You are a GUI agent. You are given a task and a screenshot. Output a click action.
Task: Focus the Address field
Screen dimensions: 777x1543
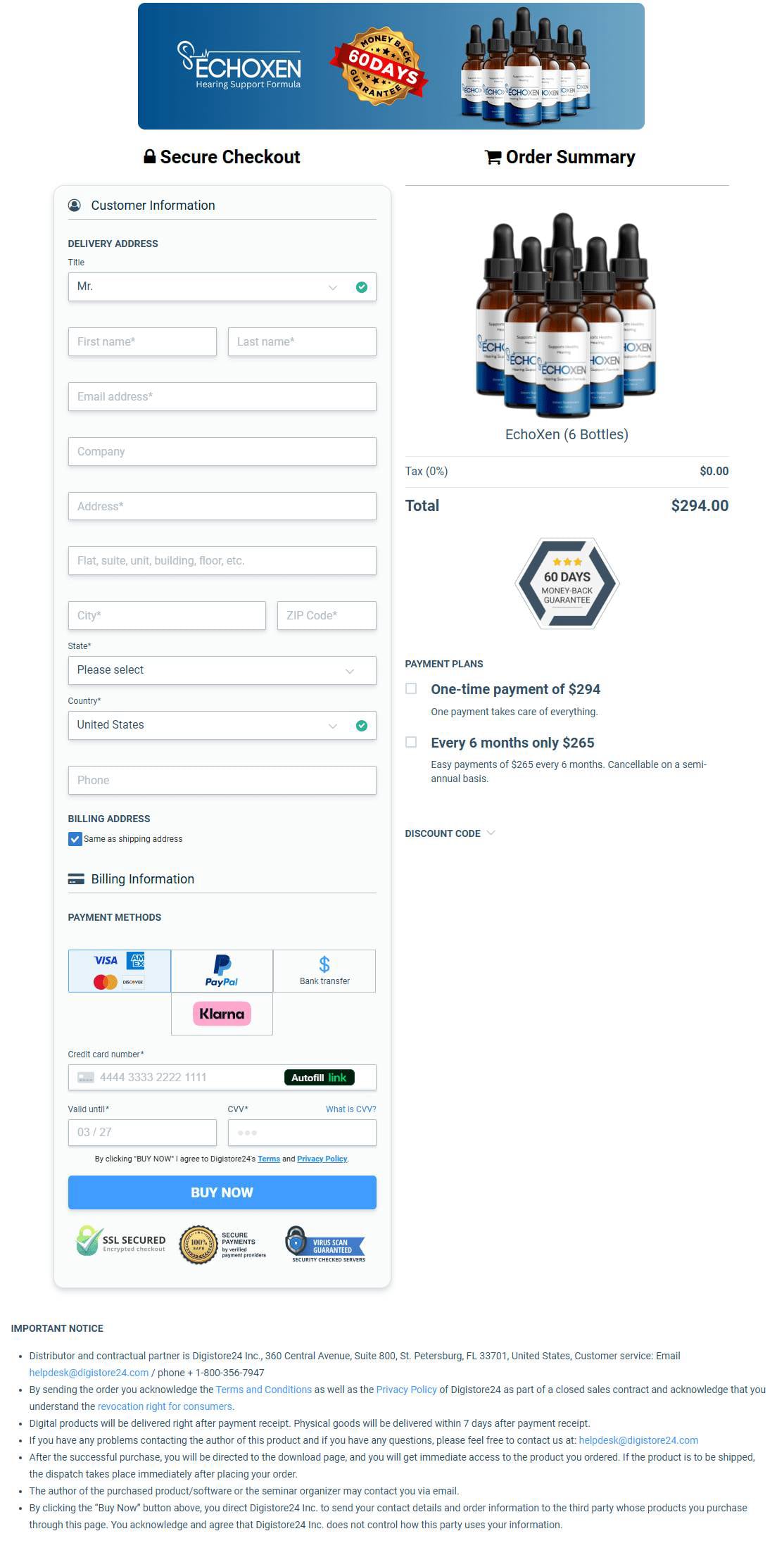[222, 506]
